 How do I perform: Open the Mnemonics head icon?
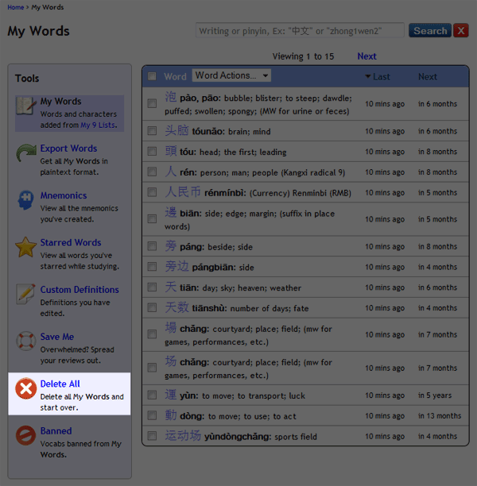coord(26,200)
